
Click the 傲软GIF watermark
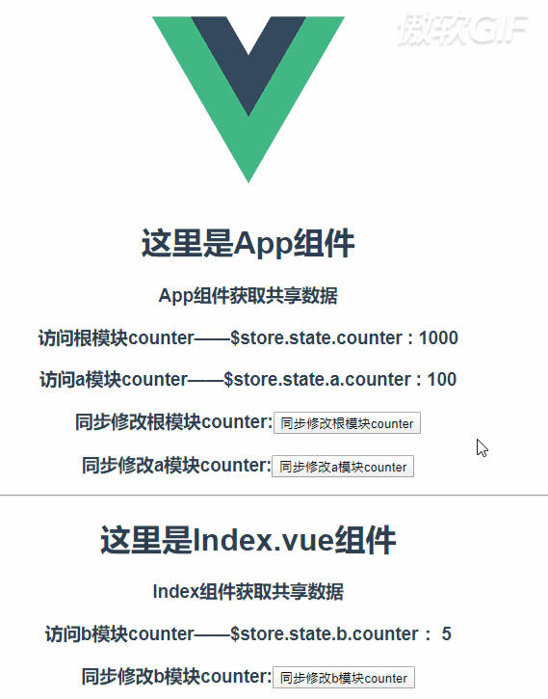pos(462,30)
